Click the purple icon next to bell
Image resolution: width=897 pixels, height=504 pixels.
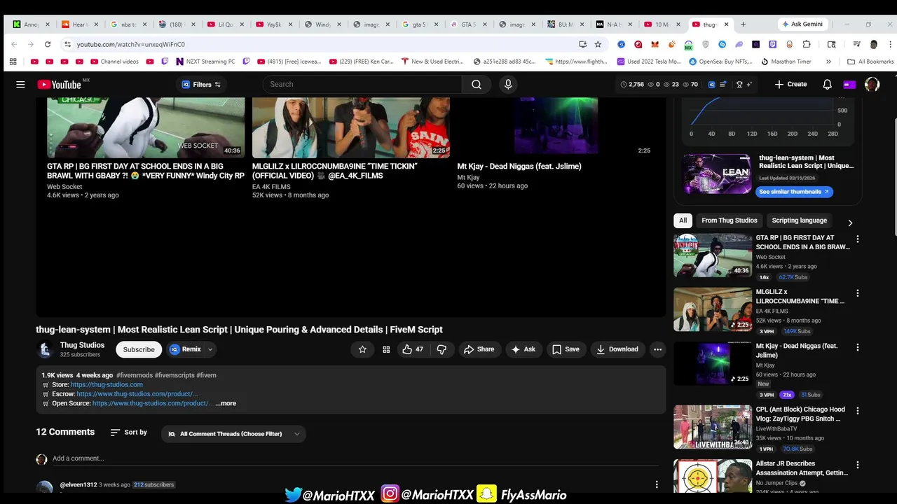pos(849,84)
